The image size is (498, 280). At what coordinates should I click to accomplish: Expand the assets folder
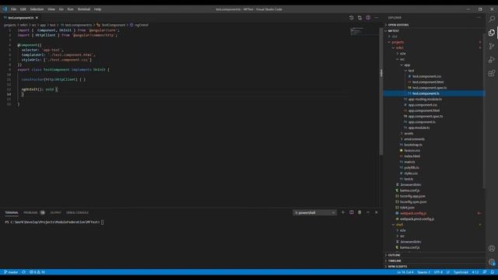pyautogui.click(x=409, y=133)
